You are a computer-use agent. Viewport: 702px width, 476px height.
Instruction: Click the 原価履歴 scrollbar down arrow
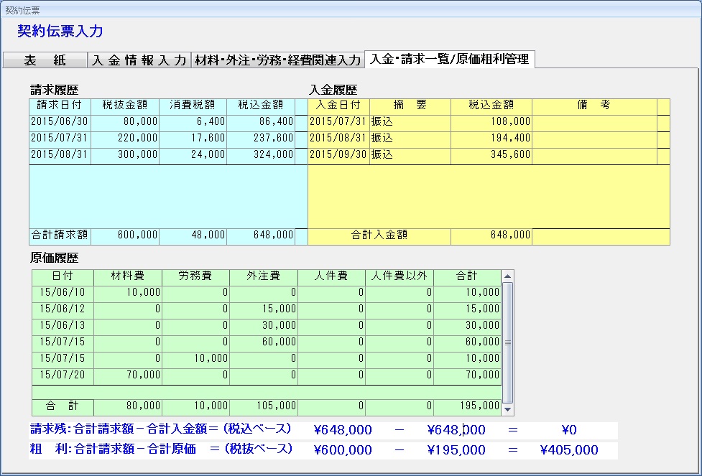[508, 409]
